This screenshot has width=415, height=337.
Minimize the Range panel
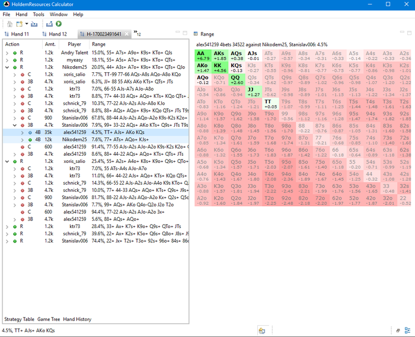(402, 32)
